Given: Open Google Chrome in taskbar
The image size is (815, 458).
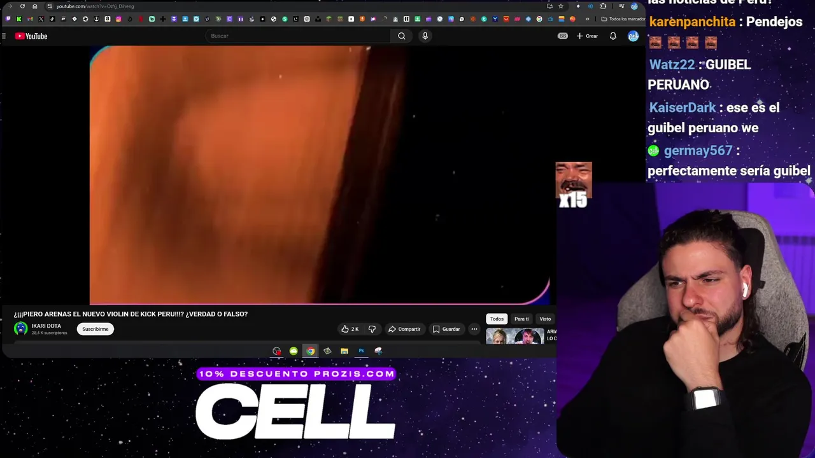Looking at the screenshot, I should coord(310,351).
